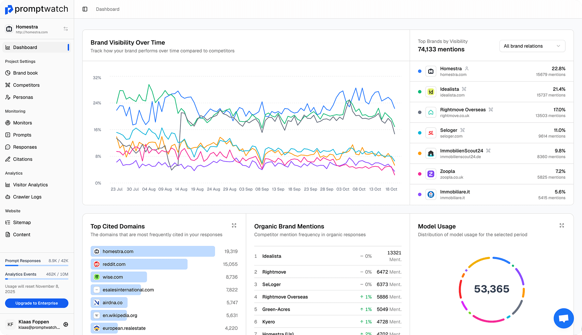Open Responses from the sidebar

click(24, 147)
